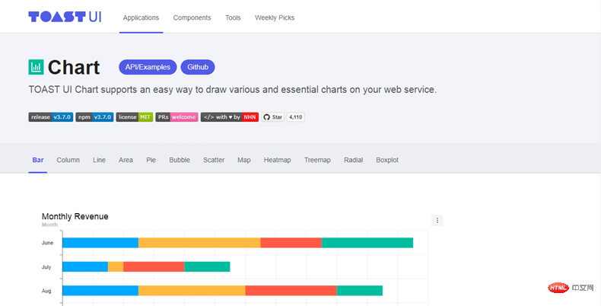Viewport: 601px width, 306px height.
Task: Open the npm v3.7.0 badge
Action: (x=94, y=117)
